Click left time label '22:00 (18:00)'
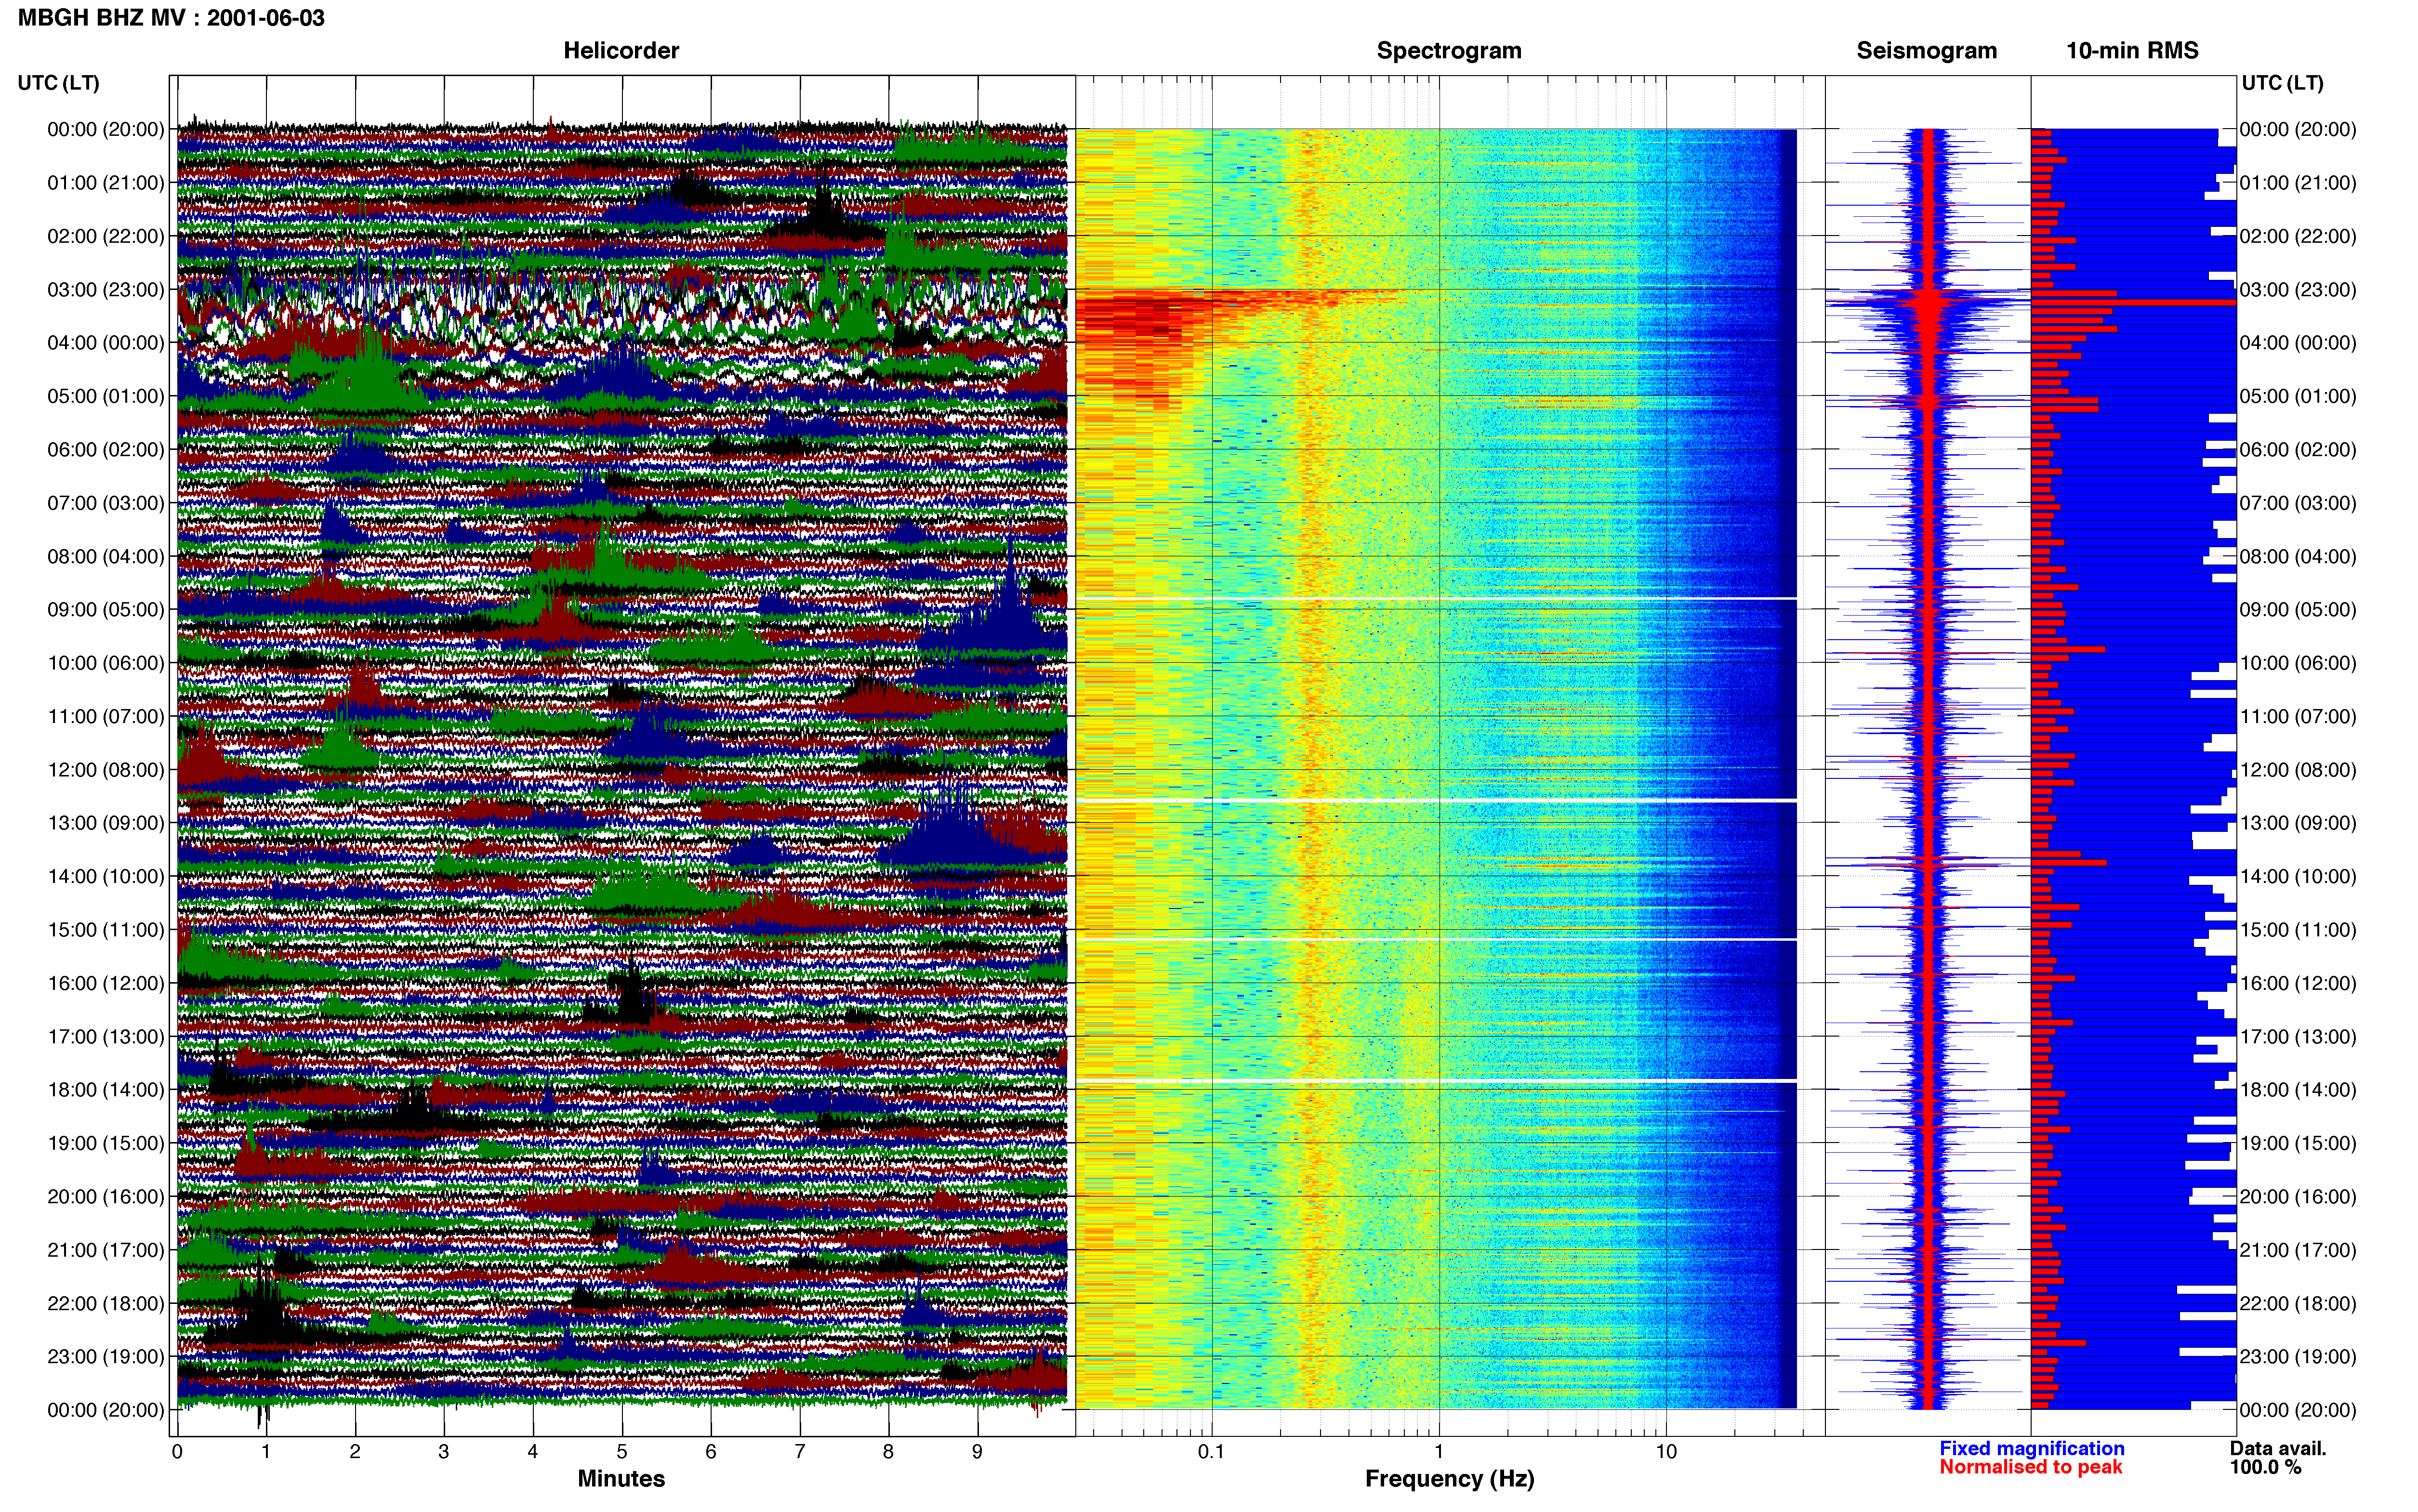Screen dimensions: 2418x1512 105,1303
